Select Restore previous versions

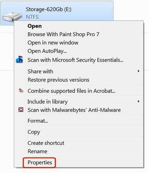pyautogui.click(x=58, y=80)
